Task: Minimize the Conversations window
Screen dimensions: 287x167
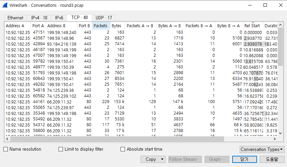Action: coord(250,5)
